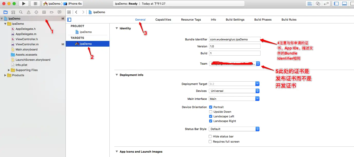Open the Build Settings tab

(x=235, y=20)
